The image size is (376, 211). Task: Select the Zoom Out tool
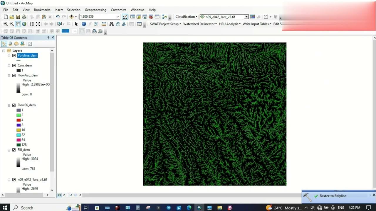pyautogui.click(x=12, y=24)
